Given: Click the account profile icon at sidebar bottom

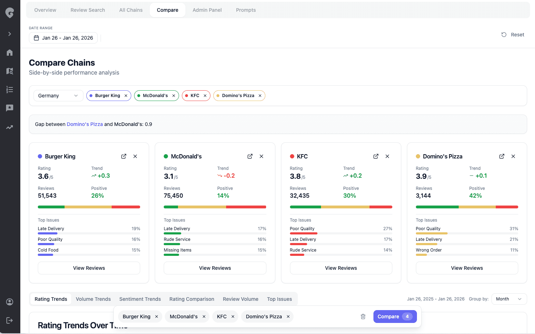Looking at the screenshot, I should coord(10,302).
